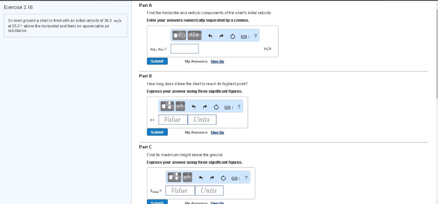Open keyboard shortcuts icon in Part A
Viewport: 438px width, 204px height.
coord(244,36)
